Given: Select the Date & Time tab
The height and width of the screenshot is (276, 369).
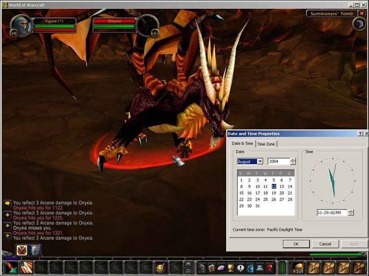Looking at the screenshot, I should point(242,144).
